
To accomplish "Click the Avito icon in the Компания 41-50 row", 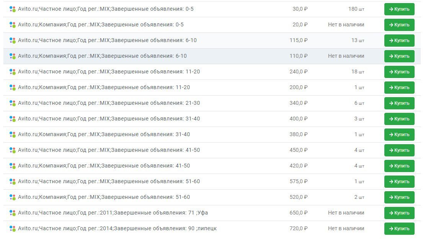I will pyautogui.click(x=12, y=166).
